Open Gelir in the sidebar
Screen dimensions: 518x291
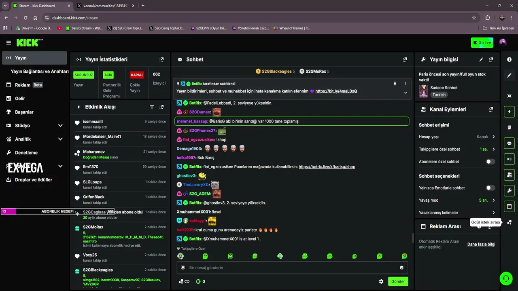pos(34,99)
